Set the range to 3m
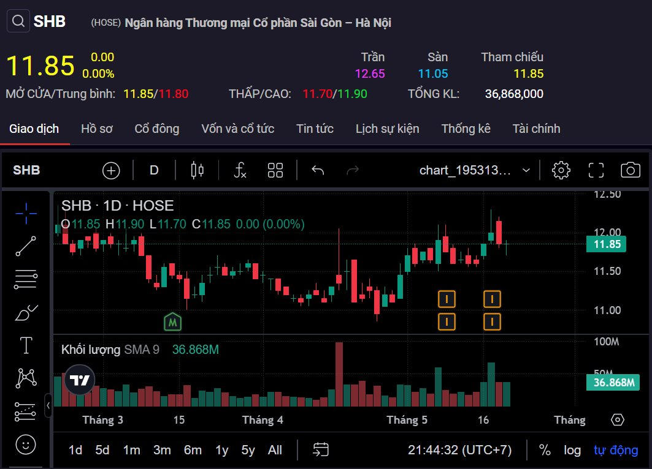The image size is (652, 469). [162, 450]
